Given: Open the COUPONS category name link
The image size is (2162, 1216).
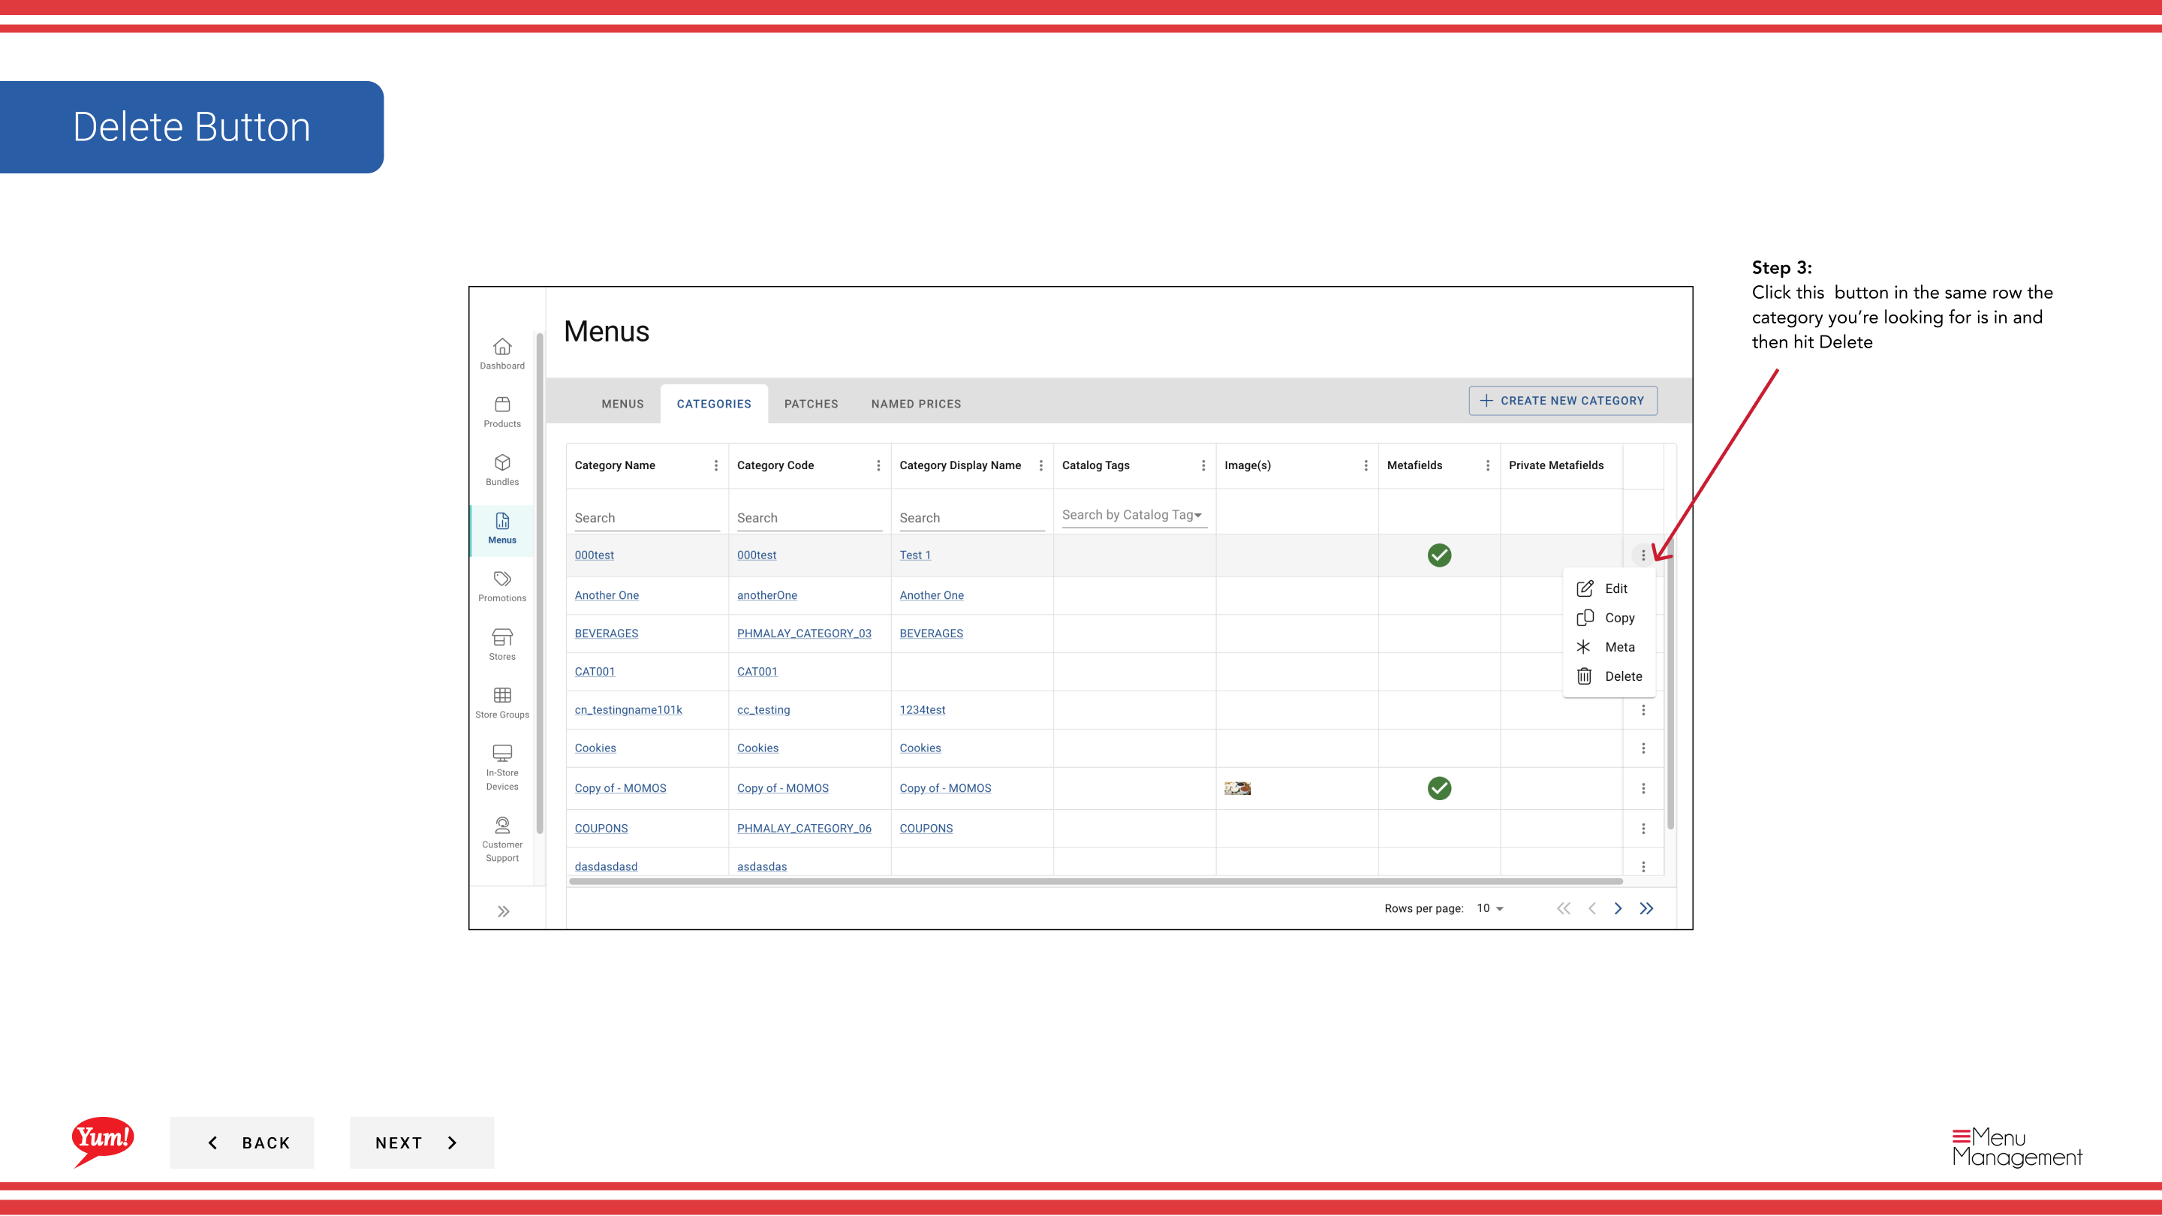Looking at the screenshot, I should coord(601,828).
